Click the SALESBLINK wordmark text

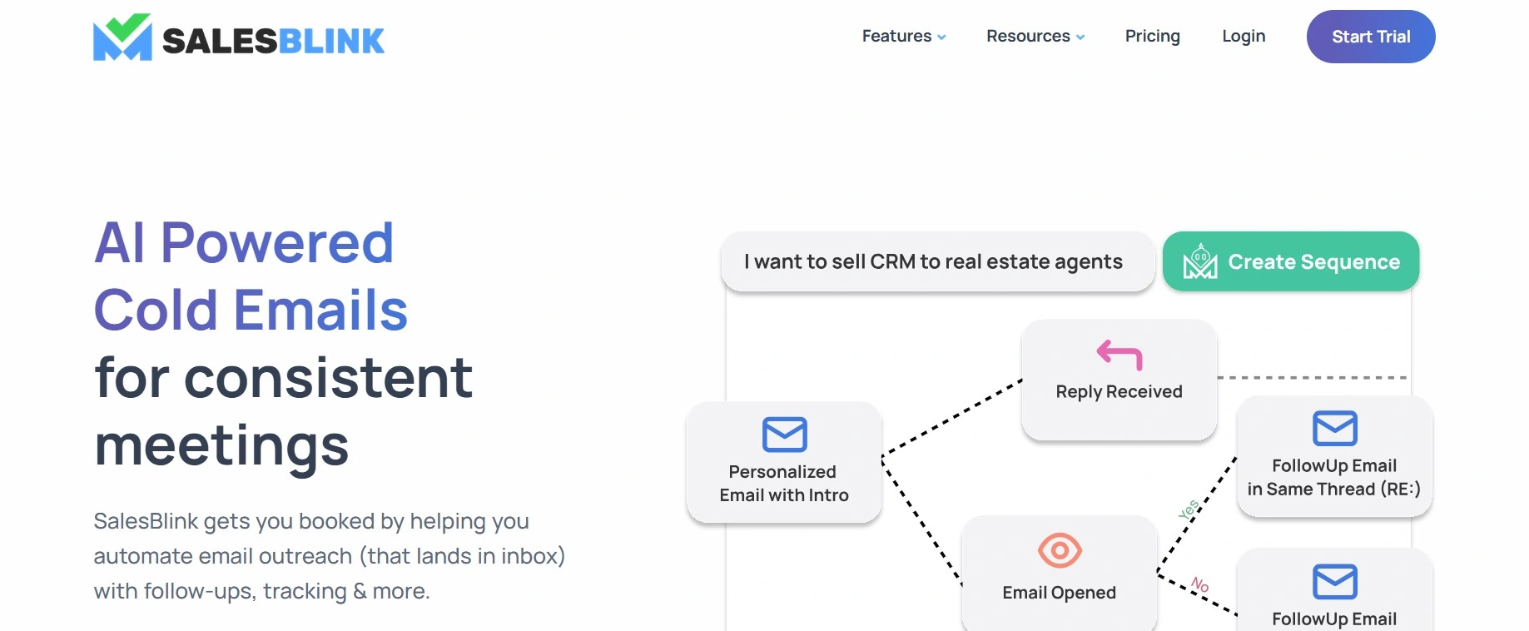(x=273, y=40)
